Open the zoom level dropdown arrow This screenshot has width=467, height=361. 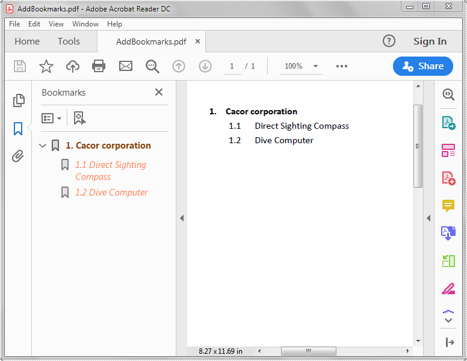[315, 66]
